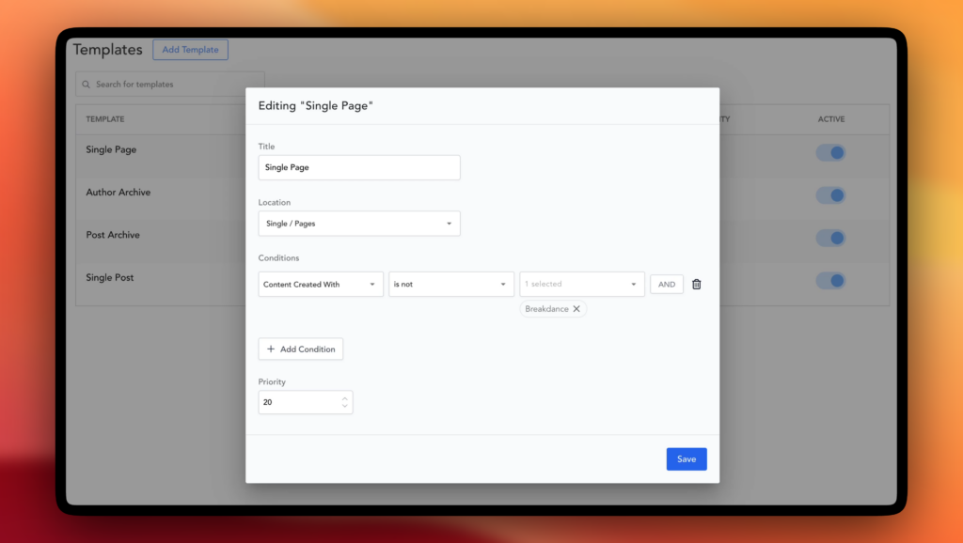Click the AND condition button
Image resolution: width=963 pixels, height=543 pixels.
pyautogui.click(x=666, y=285)
